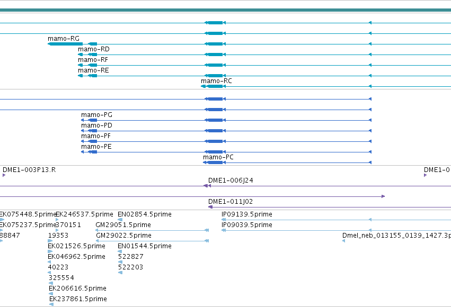Click the arrow marker under EN02854.5prime

[x=120, y=220]
